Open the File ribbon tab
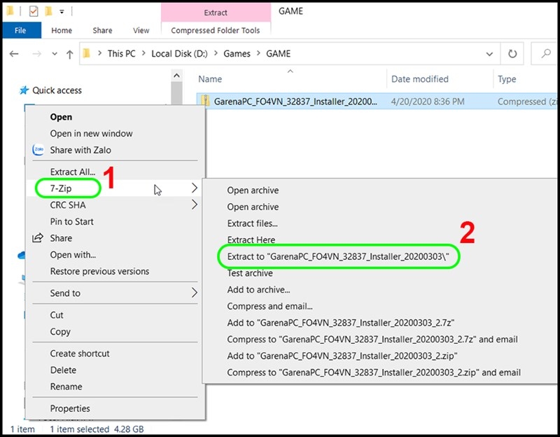This screenshot has height=437, width=560. click(20, 30)
